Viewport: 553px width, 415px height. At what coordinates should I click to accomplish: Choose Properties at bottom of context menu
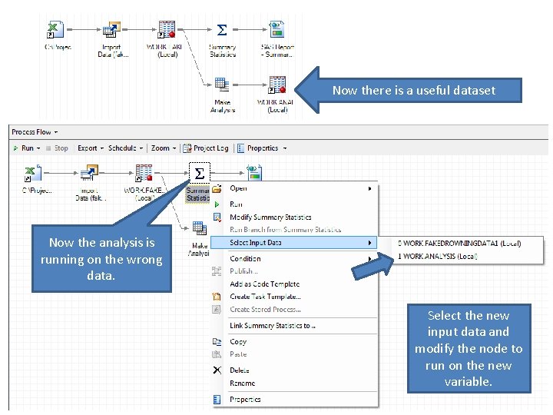[245, 399]
